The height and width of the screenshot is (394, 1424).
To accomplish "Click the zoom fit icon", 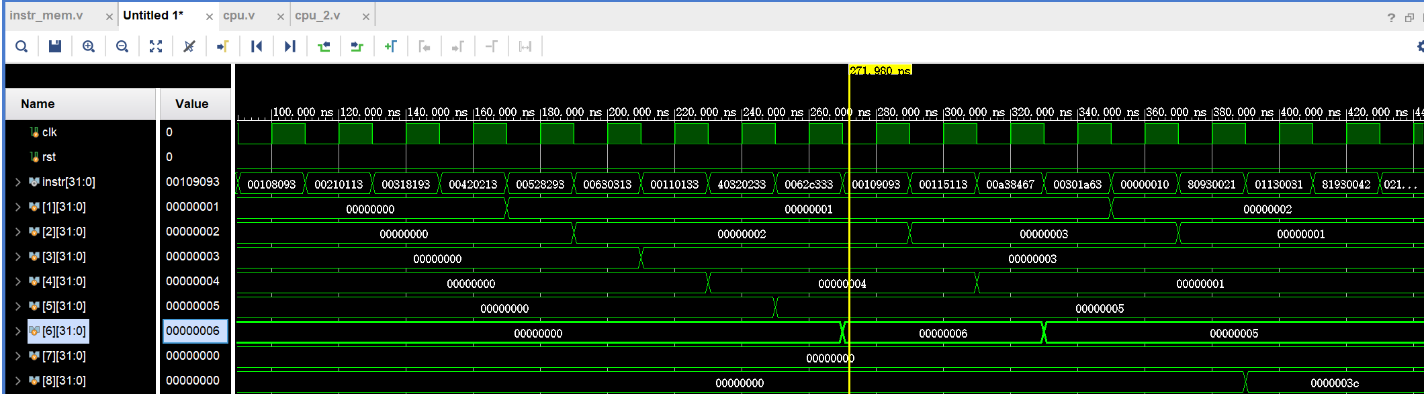I will point(156,46).
